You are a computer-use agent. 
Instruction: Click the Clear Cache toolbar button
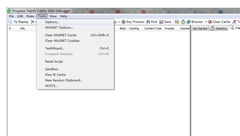(219, 22)
